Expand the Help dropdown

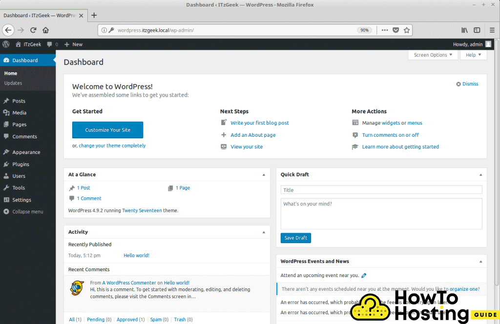point(473,55)
